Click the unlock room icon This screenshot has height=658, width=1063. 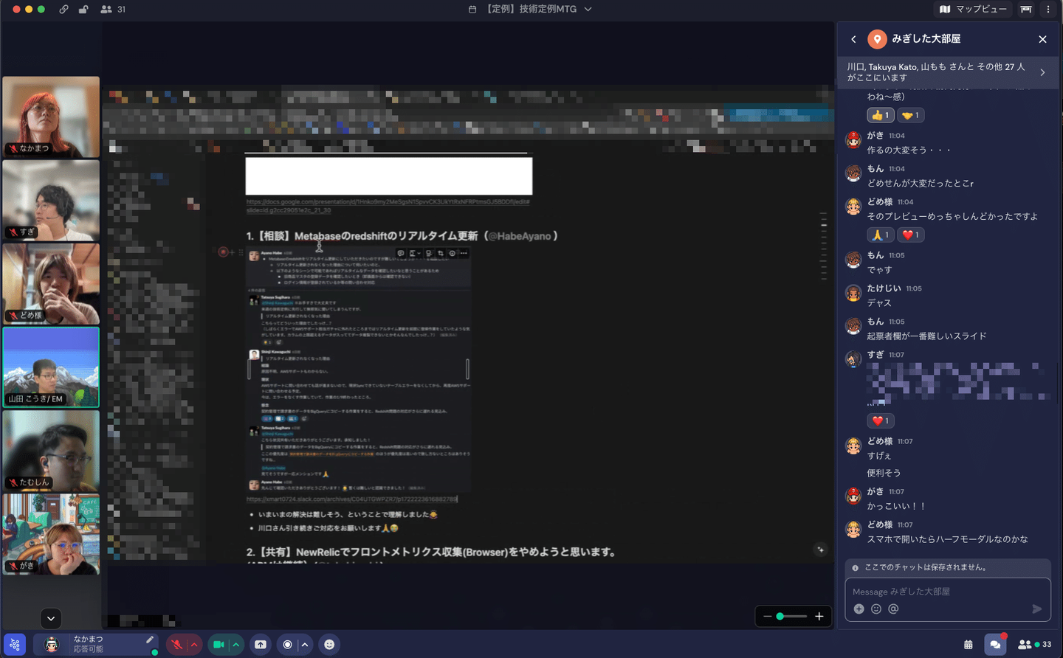(83, 10)
